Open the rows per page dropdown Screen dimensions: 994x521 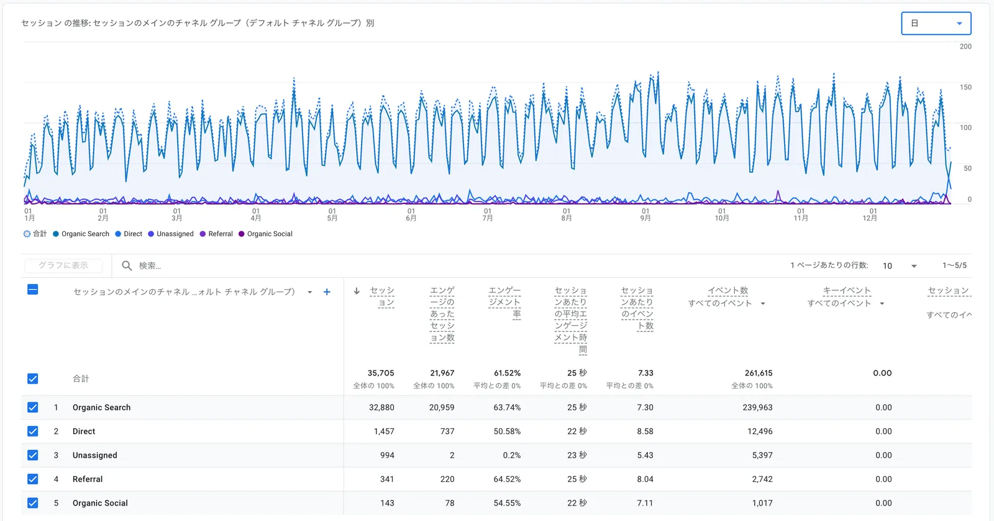(x=900, y=265)
